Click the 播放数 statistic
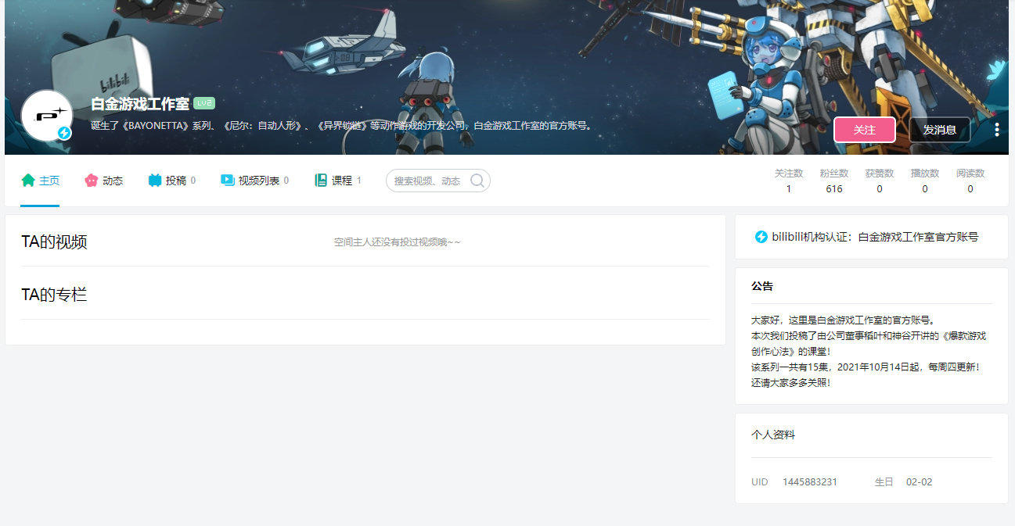1015x526 pixels. tap(925, 181)
